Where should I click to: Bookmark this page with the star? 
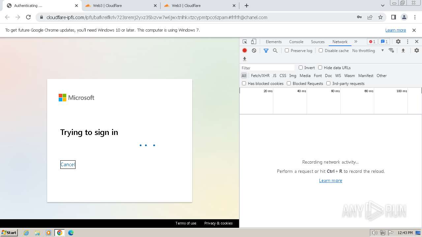(380, 17)
